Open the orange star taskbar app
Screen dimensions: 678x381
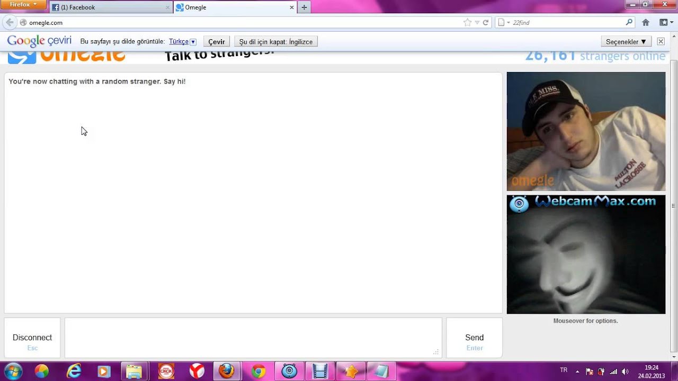351,371
